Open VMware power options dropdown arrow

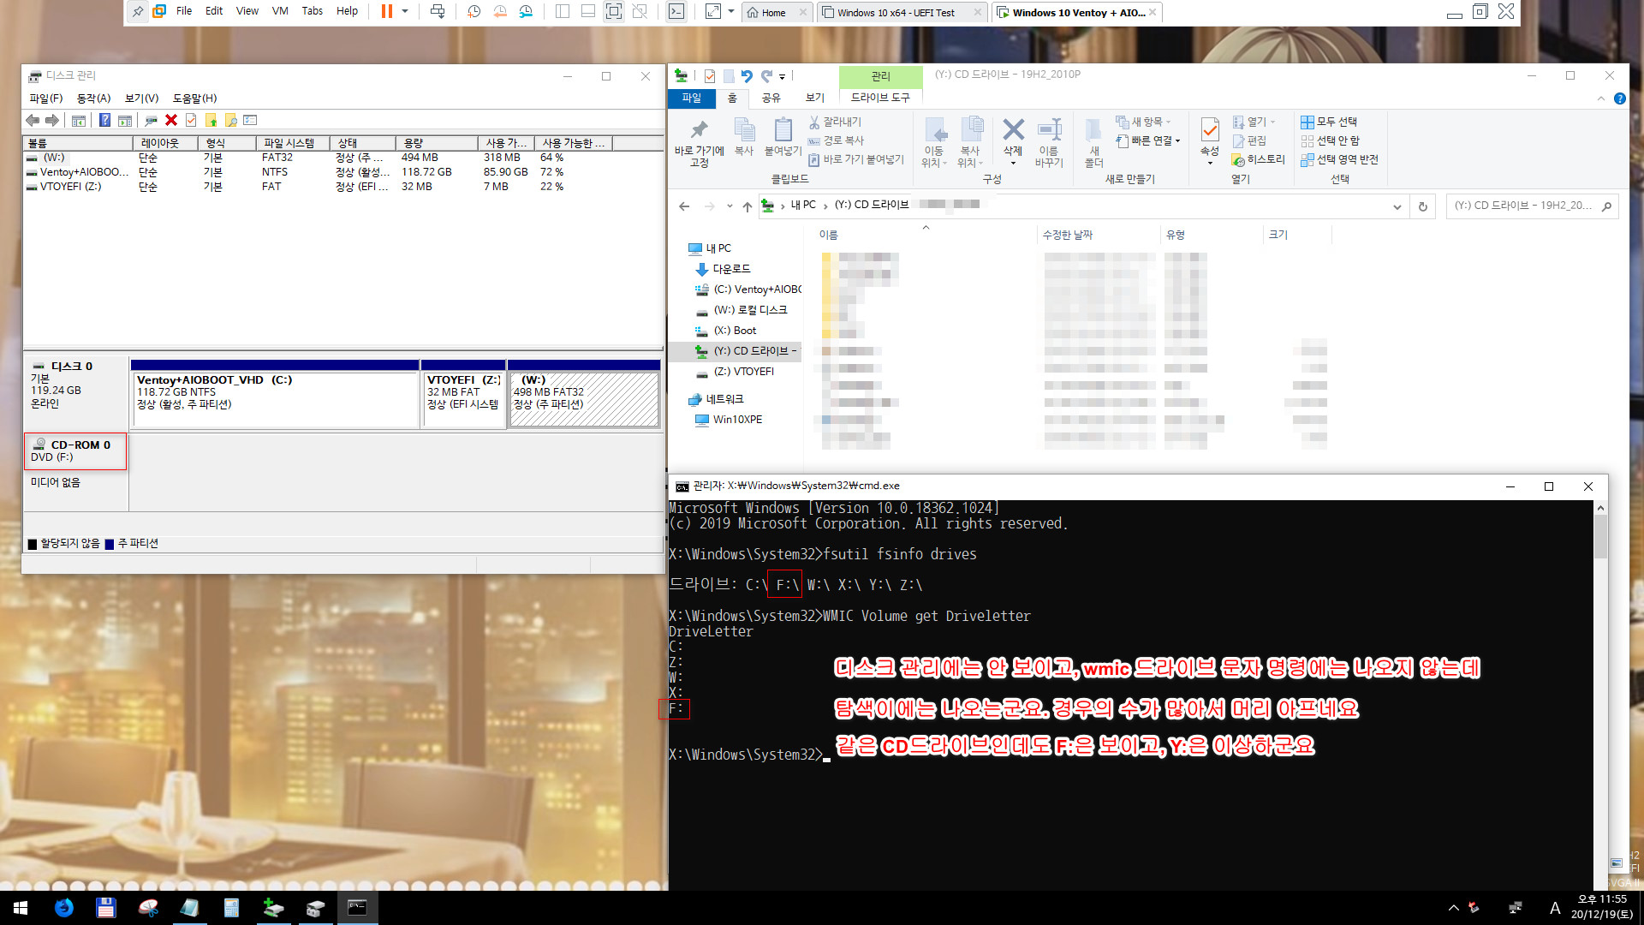405,12
